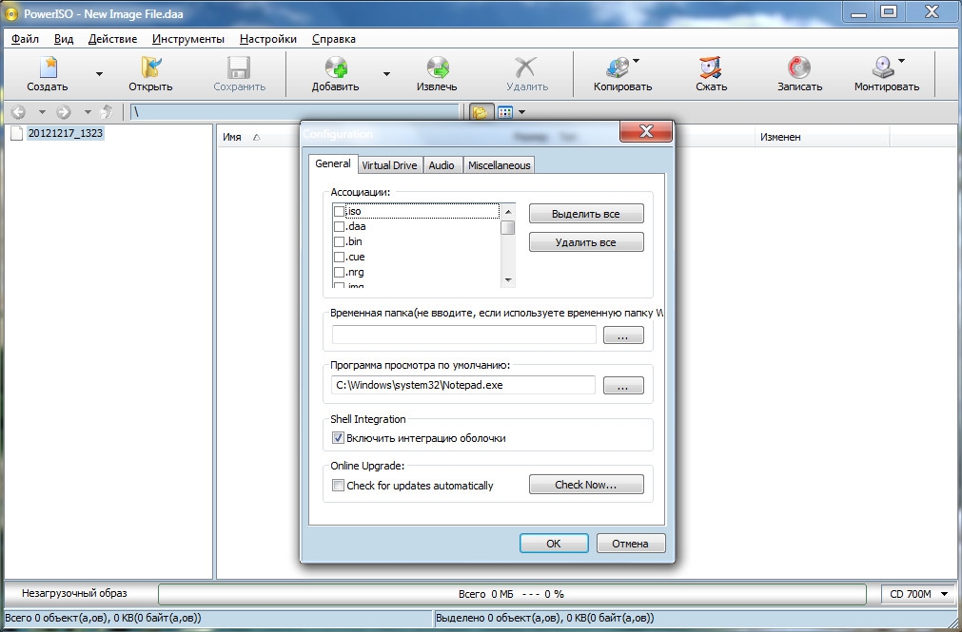962x632 pixels.
Task: Select the General tab
Action: click(x=333, y=163)
